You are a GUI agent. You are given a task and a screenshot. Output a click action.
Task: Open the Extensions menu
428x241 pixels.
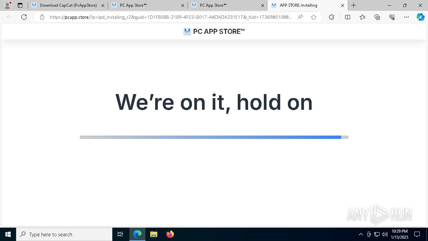[x=331, y=17]
